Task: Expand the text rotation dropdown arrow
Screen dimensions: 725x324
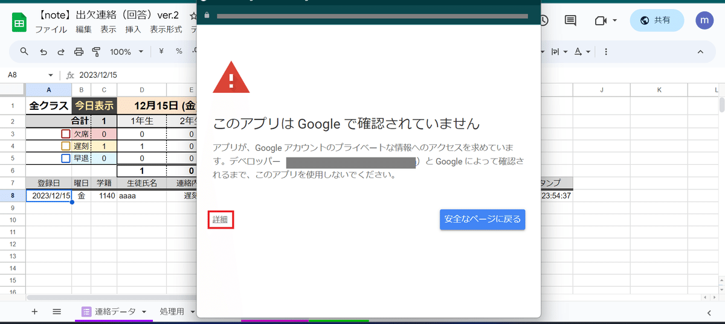Action: 588,52
